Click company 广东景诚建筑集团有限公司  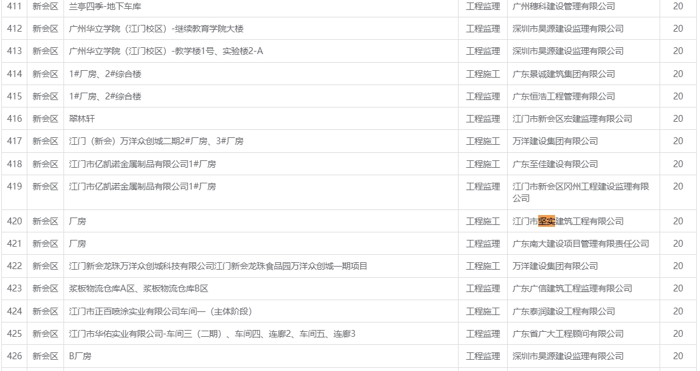click(564, 74)
